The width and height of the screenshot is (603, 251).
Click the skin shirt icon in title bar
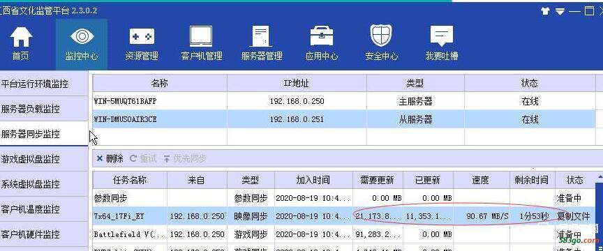[545, 11]
